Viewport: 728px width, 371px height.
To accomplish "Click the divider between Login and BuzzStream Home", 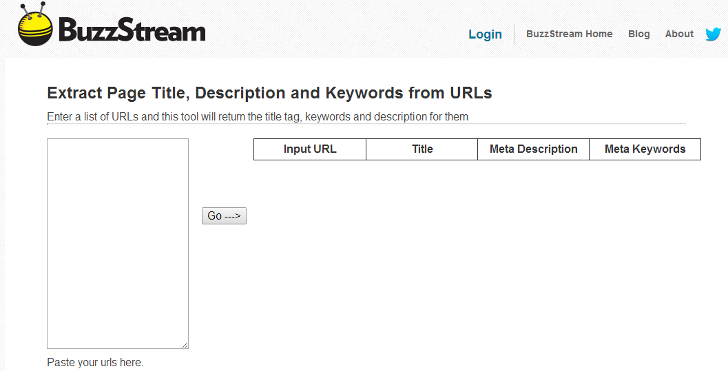I will click(514, 34).
